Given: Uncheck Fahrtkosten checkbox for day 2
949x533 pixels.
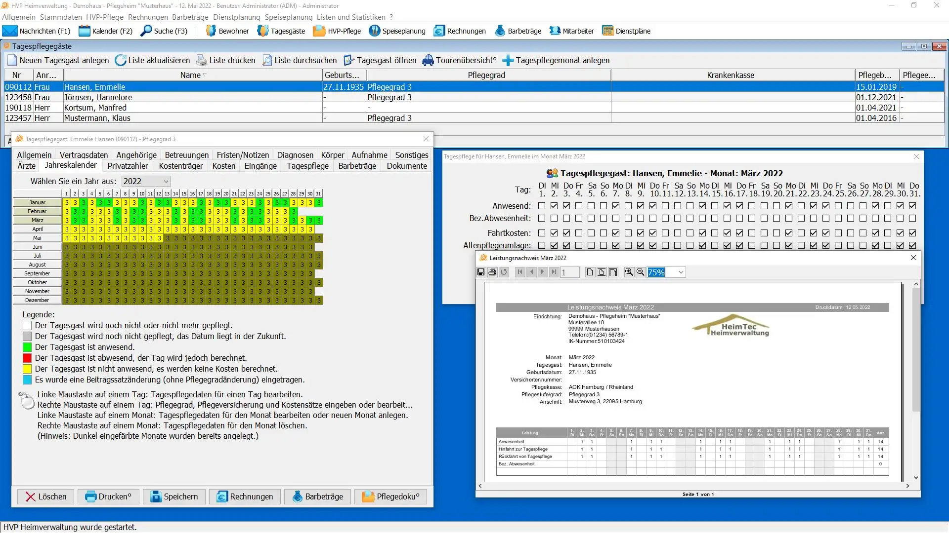Looking at the screenshot, I should pyautogui.click(x=554, y=233).
